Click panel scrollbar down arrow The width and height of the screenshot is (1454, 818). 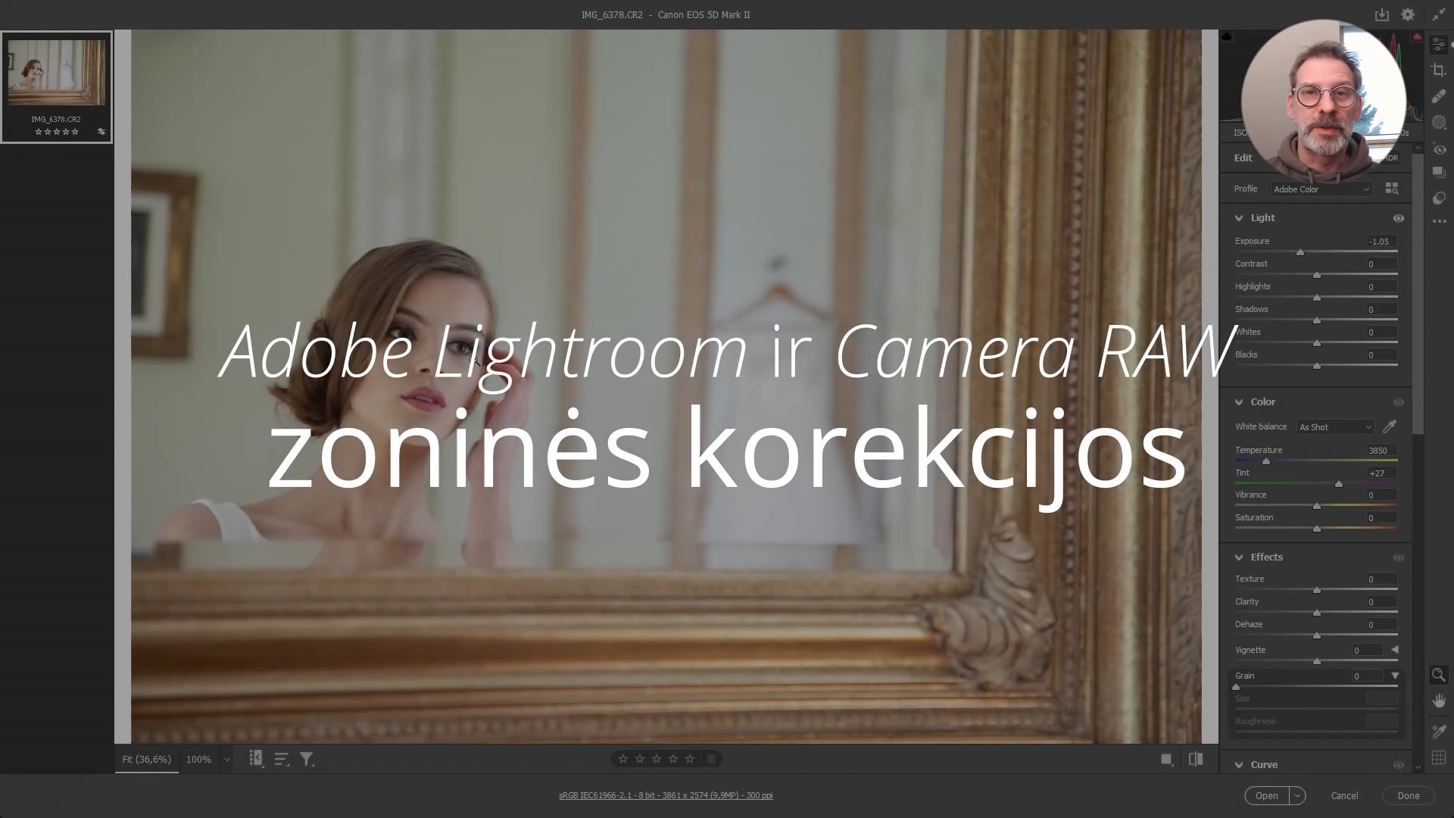tap(1418, 766)
